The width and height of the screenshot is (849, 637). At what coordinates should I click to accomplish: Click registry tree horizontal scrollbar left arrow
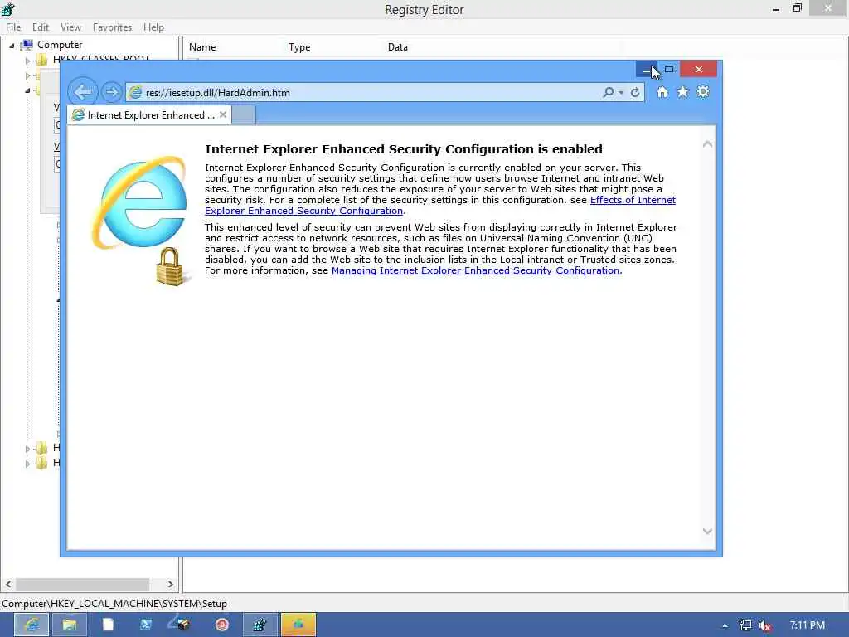pyautogui.click(x=8, y=584)
